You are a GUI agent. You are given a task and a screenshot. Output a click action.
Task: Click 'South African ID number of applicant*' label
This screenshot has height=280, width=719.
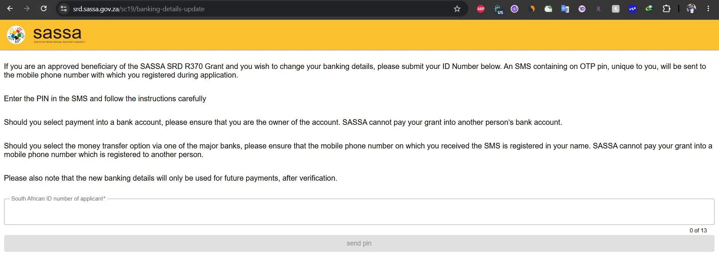pyautogui.click(x=58, y=199)
